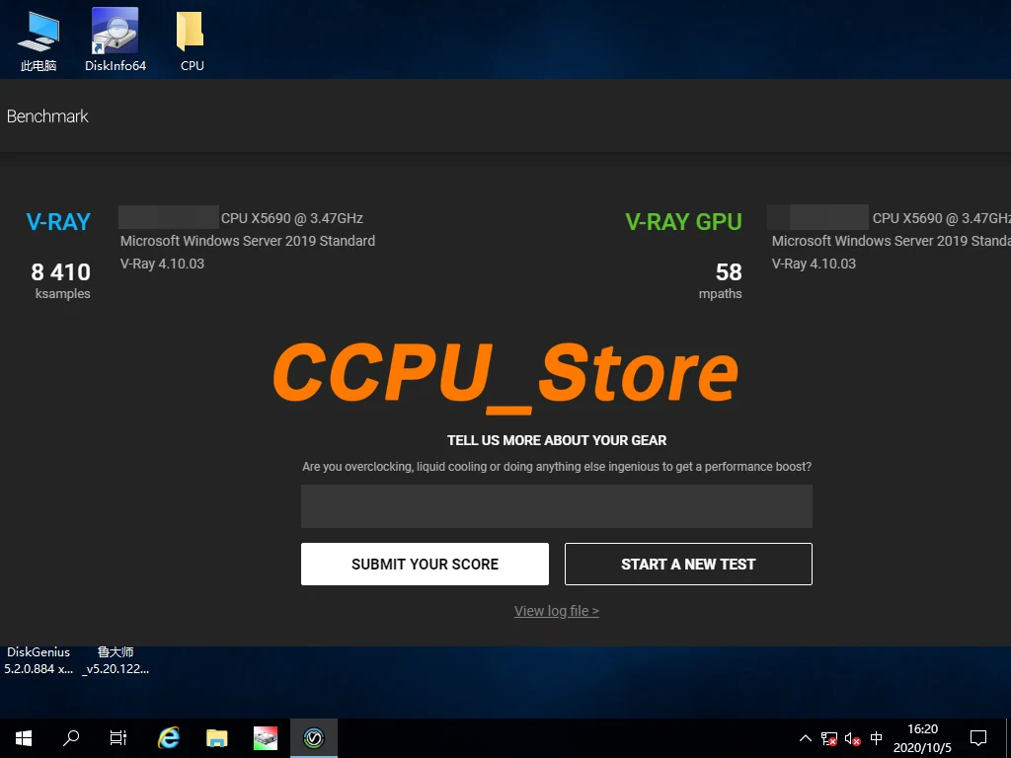Click the ksamples unit label
1011x758 pixels.
(62, 294)
